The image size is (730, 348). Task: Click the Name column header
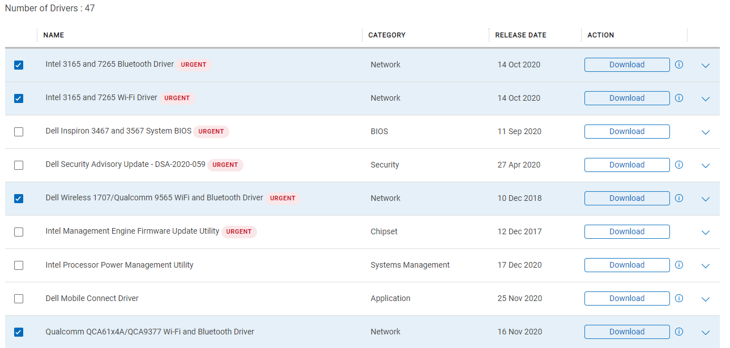pos(54,35)
